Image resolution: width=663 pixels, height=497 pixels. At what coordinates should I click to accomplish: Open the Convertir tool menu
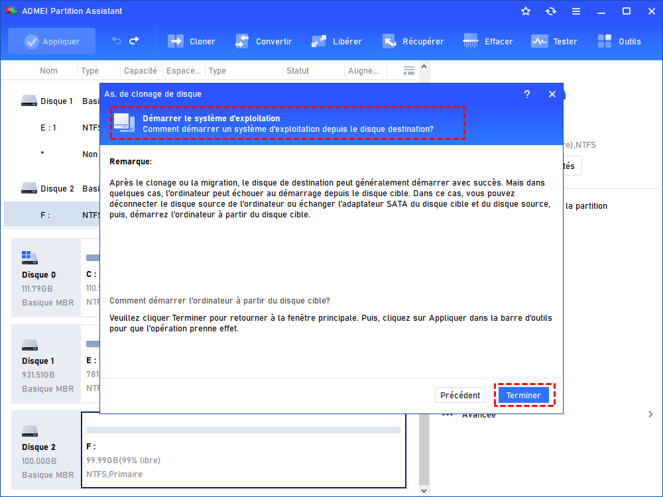coord(264,41)
